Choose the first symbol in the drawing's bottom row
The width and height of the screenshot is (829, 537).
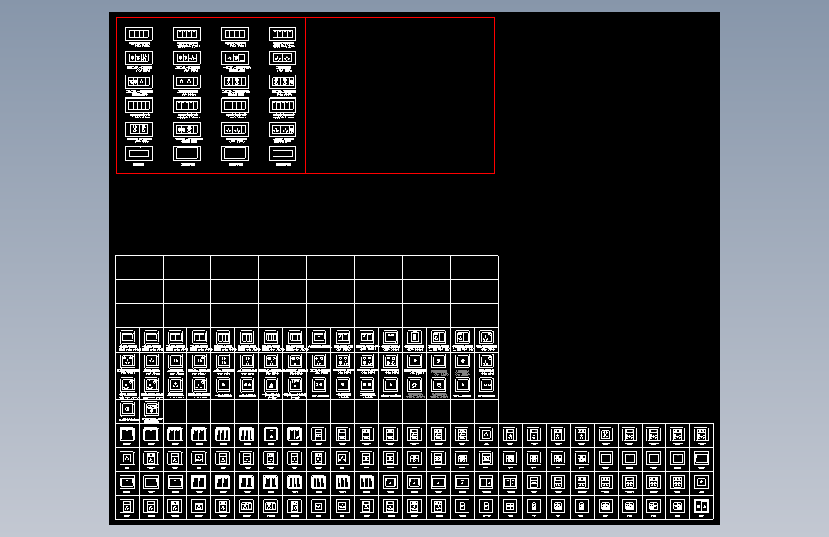pyautogui.click(x=127, y=506)
